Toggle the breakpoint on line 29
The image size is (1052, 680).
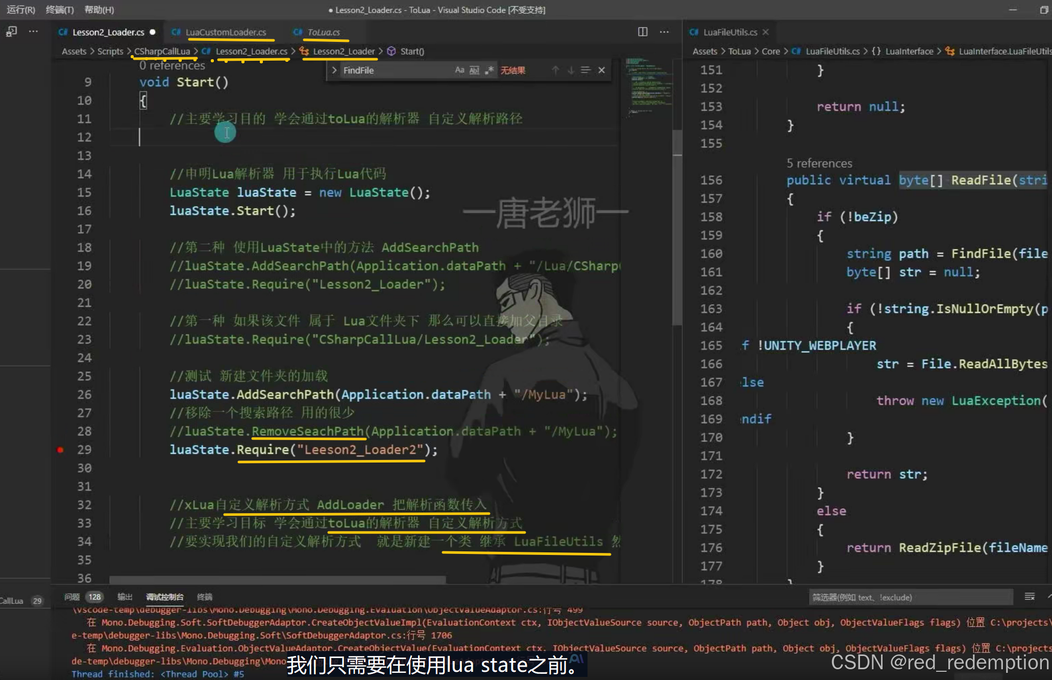(x=60, y=450)
